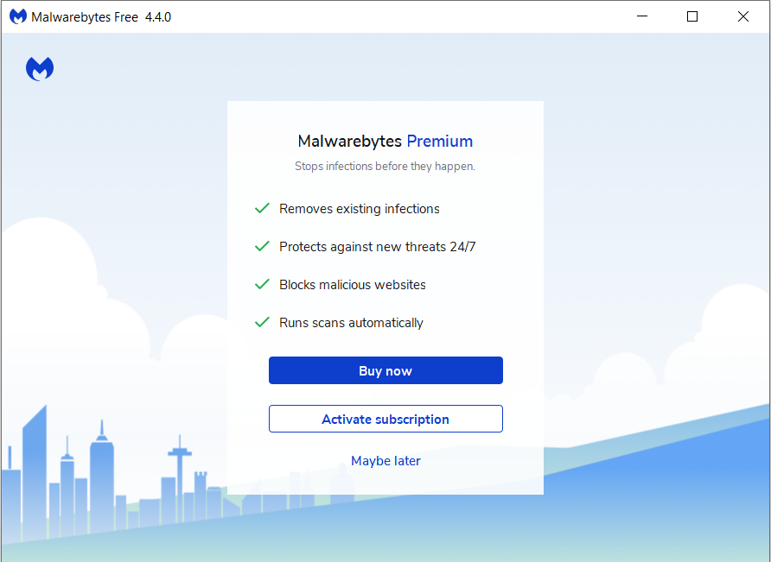Click the 'Removes existing infections' text

(x=360, y=209)
